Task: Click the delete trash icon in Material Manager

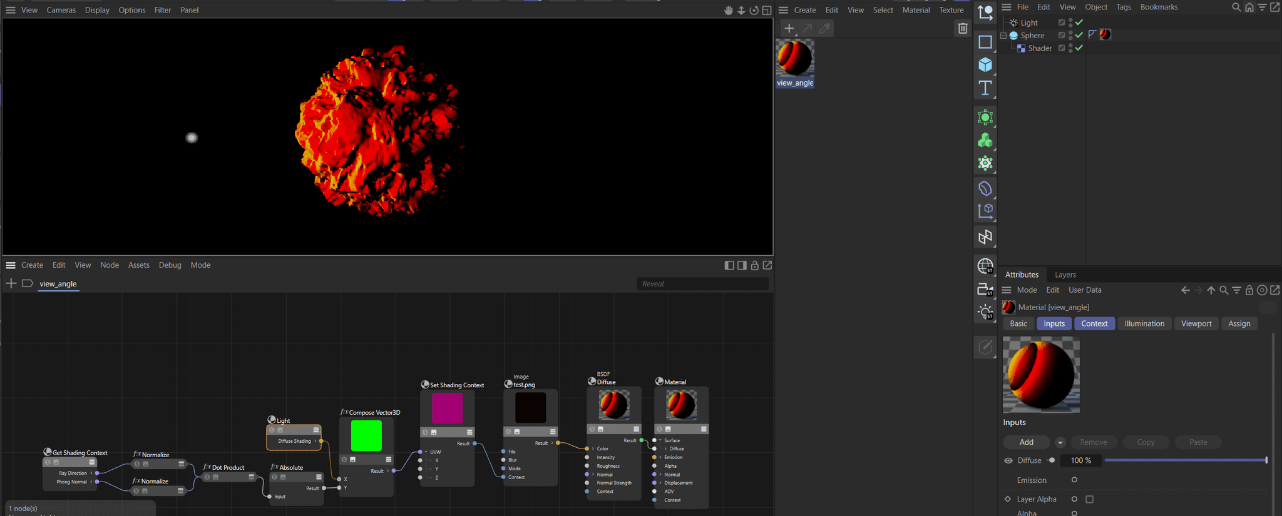Action: [963, 28]
